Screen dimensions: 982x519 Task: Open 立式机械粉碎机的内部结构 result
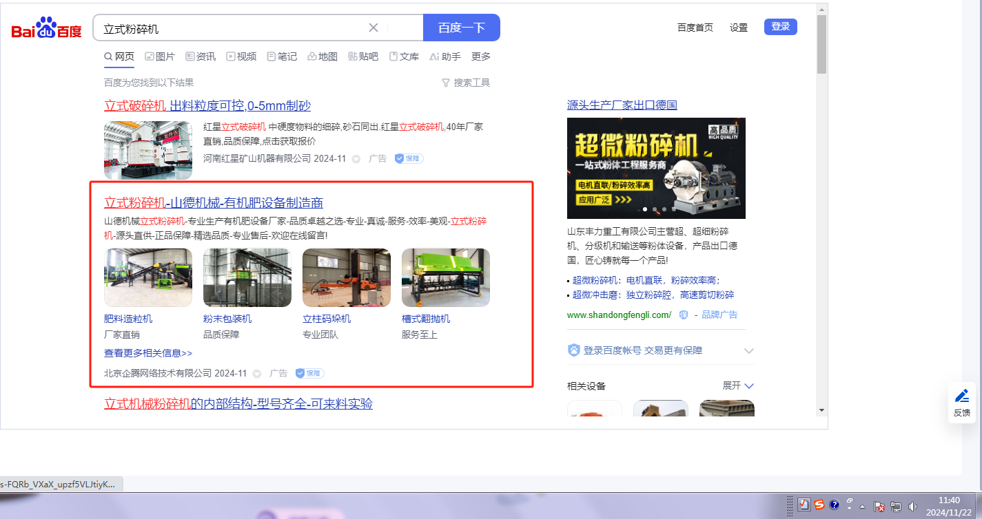point(238,403)
